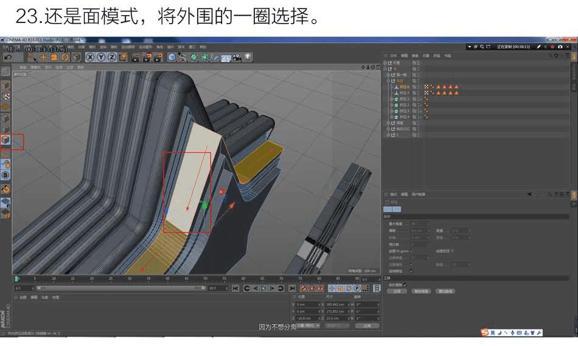Click the Light bulb icon in toolbar
Screen dimensions: 578x346
[249, 57]
